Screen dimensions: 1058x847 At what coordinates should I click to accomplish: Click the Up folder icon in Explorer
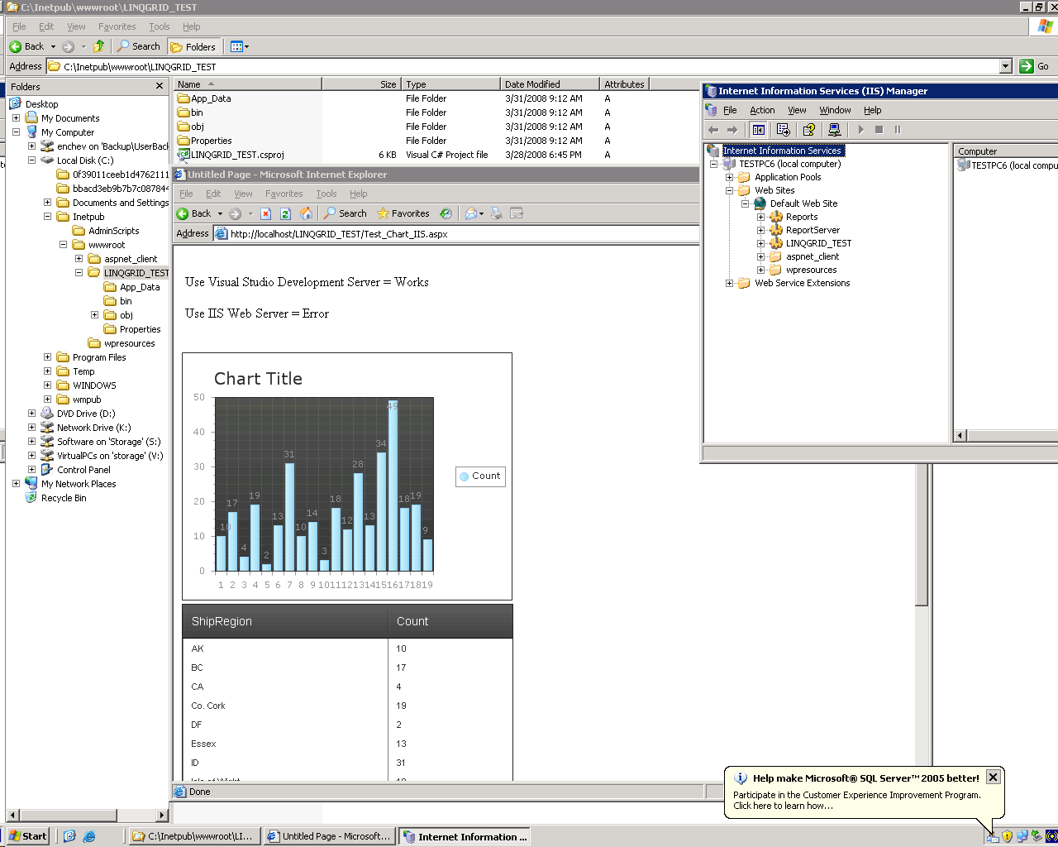point(99,46)
